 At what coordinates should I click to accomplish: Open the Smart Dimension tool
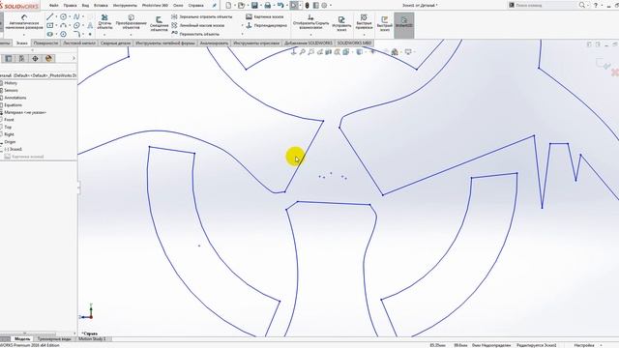tap(24, 22)
